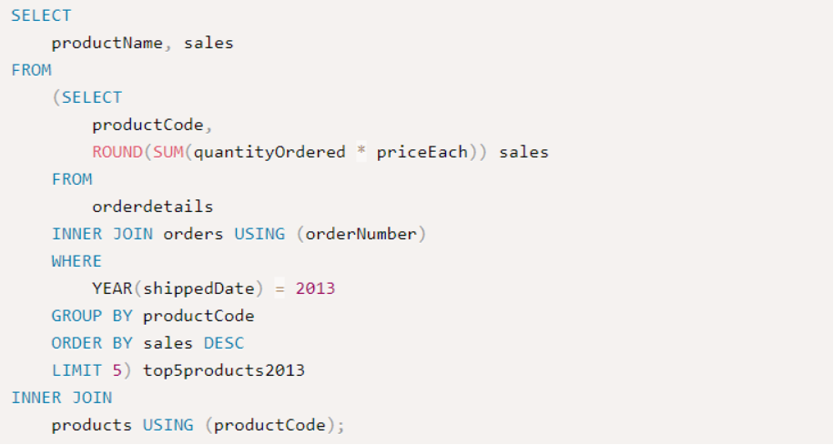Click the GROUP BY keyword
Image resolution: width=834 pixels, height=445 pixels.
pos(92,316)
